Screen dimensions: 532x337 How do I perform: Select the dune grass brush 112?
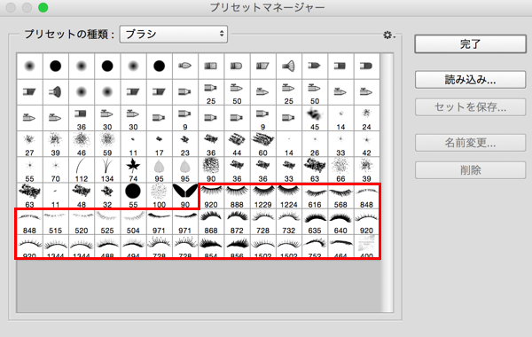[82, 169]
